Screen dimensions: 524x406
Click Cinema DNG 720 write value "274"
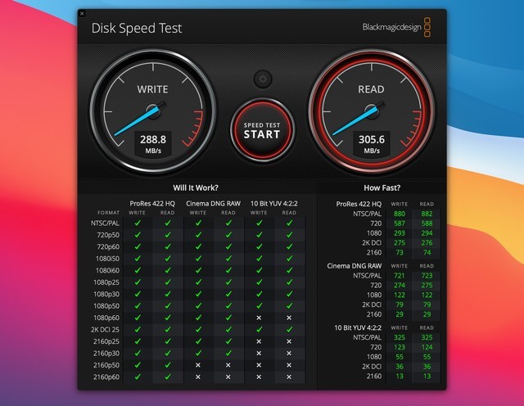click(400, 285)
